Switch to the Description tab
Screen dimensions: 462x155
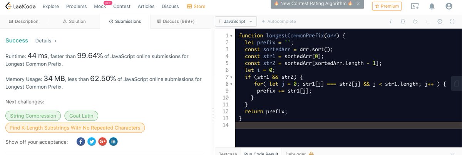(23, 22)
